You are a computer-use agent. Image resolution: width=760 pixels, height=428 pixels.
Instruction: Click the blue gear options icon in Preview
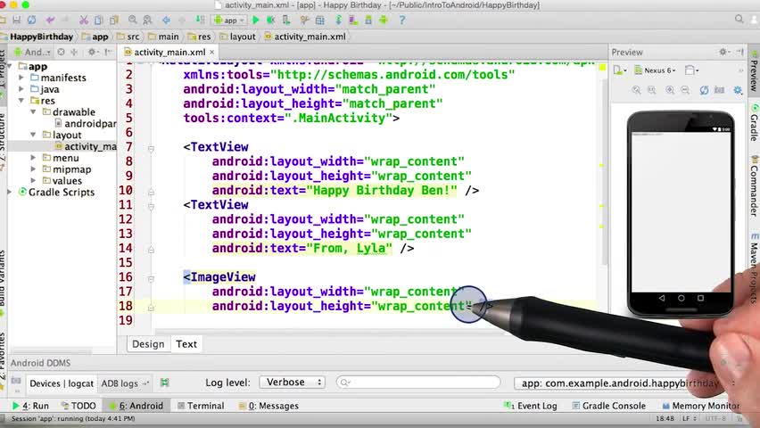click(x=738, y=90)
